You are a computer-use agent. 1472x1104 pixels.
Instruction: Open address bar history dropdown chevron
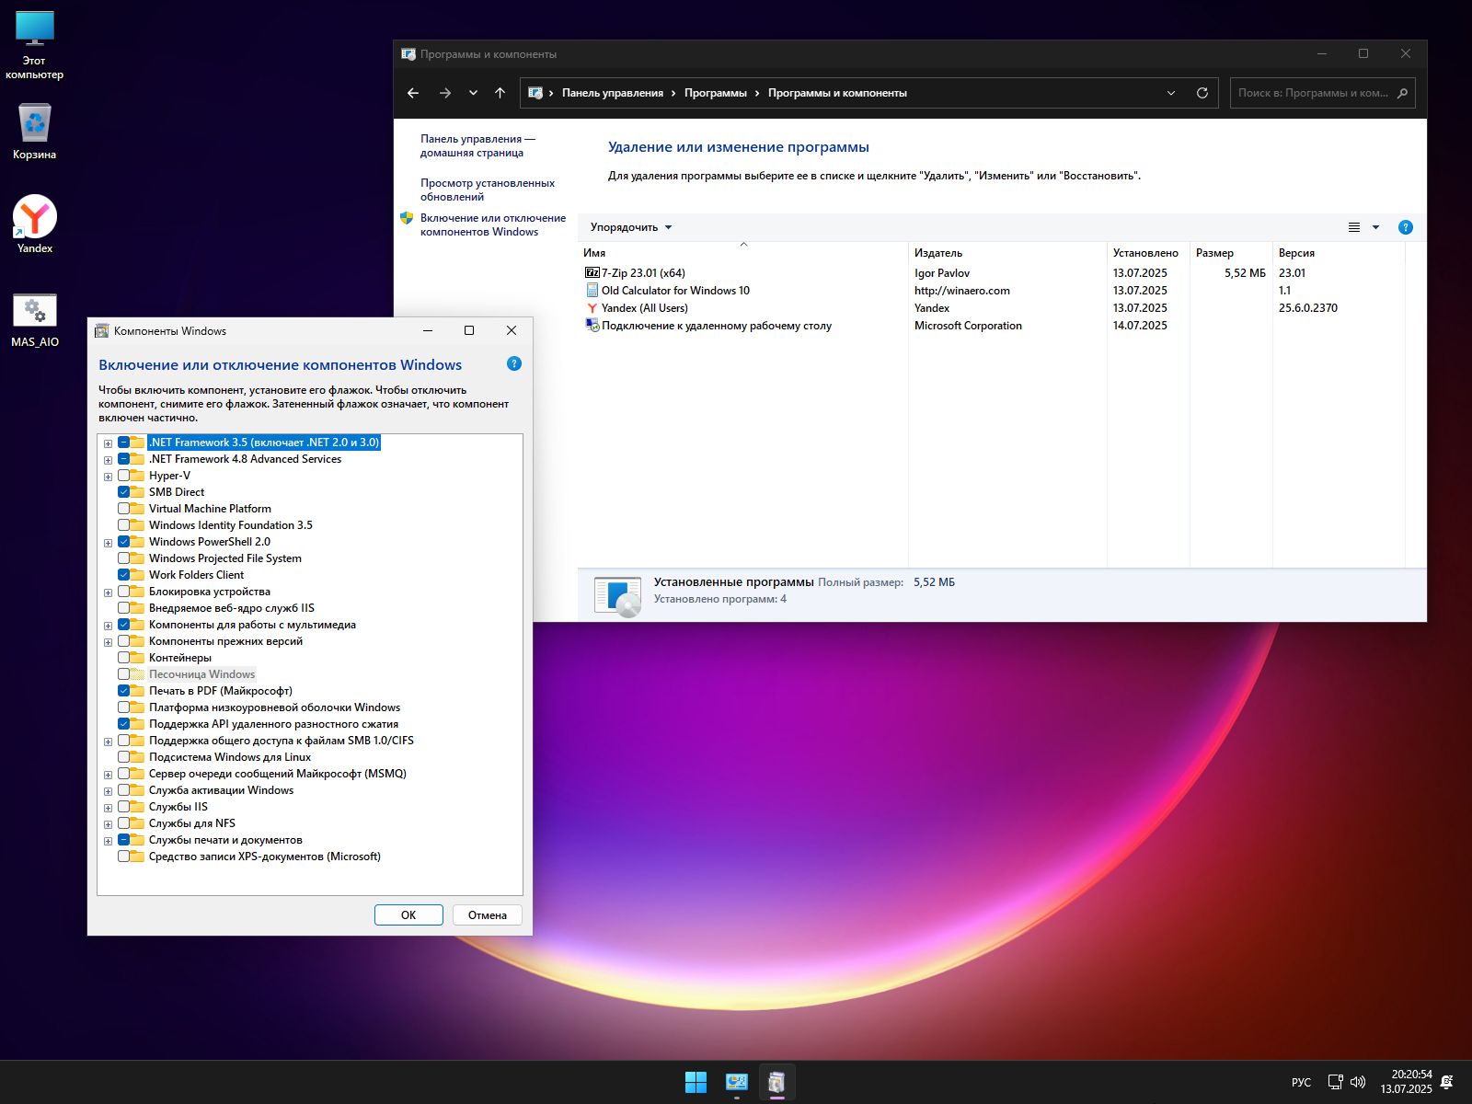pos(1171,93)
